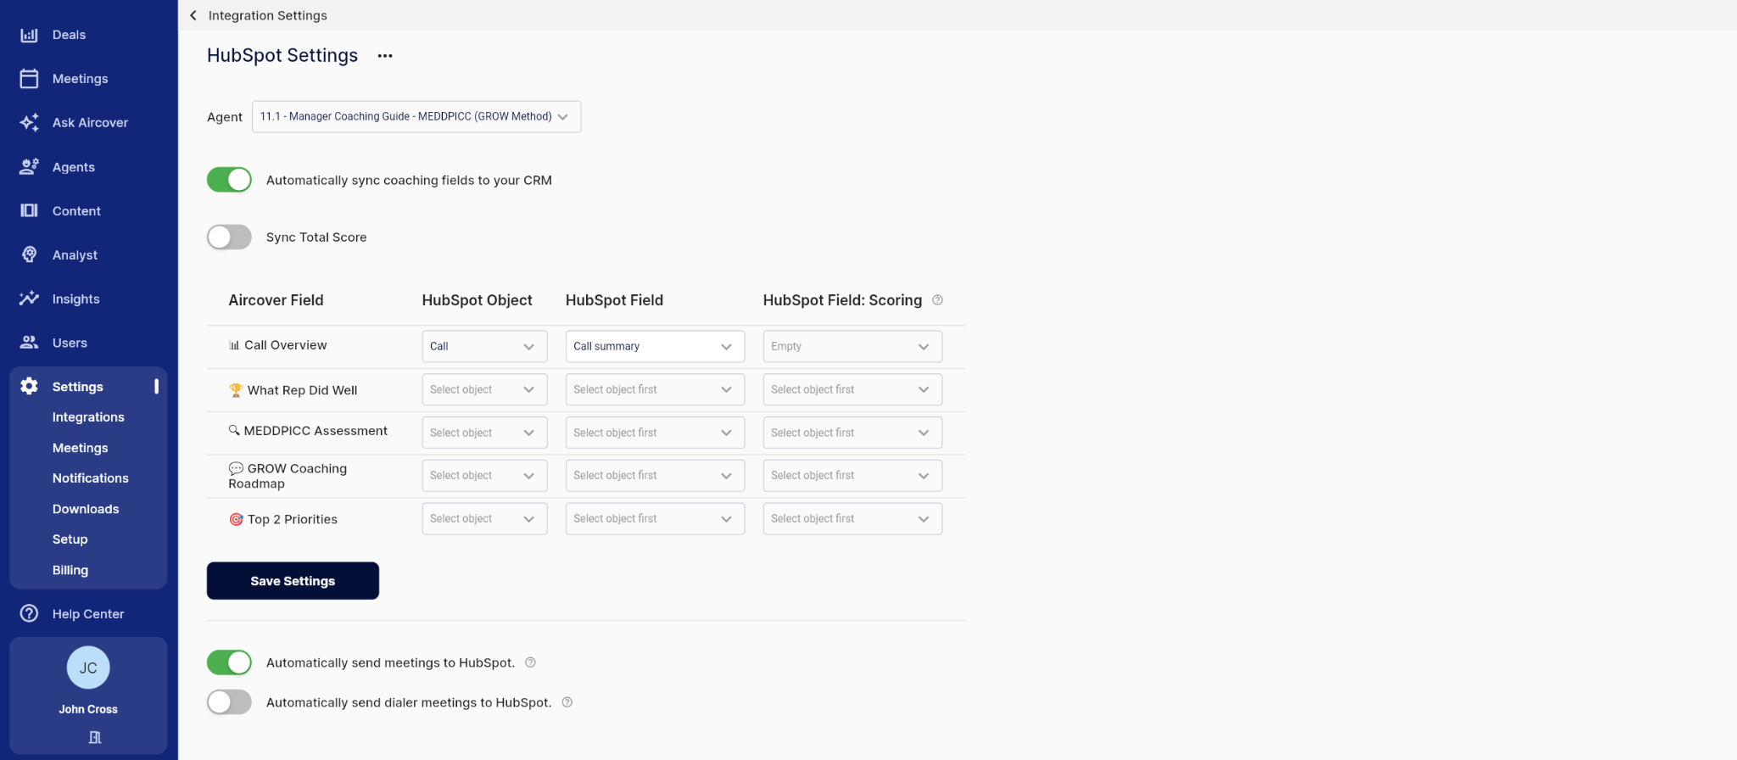Click the Deals bar chart icon

[29, 35]
